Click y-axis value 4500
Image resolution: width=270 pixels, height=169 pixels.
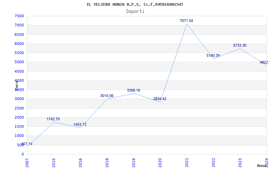[19, 71]
